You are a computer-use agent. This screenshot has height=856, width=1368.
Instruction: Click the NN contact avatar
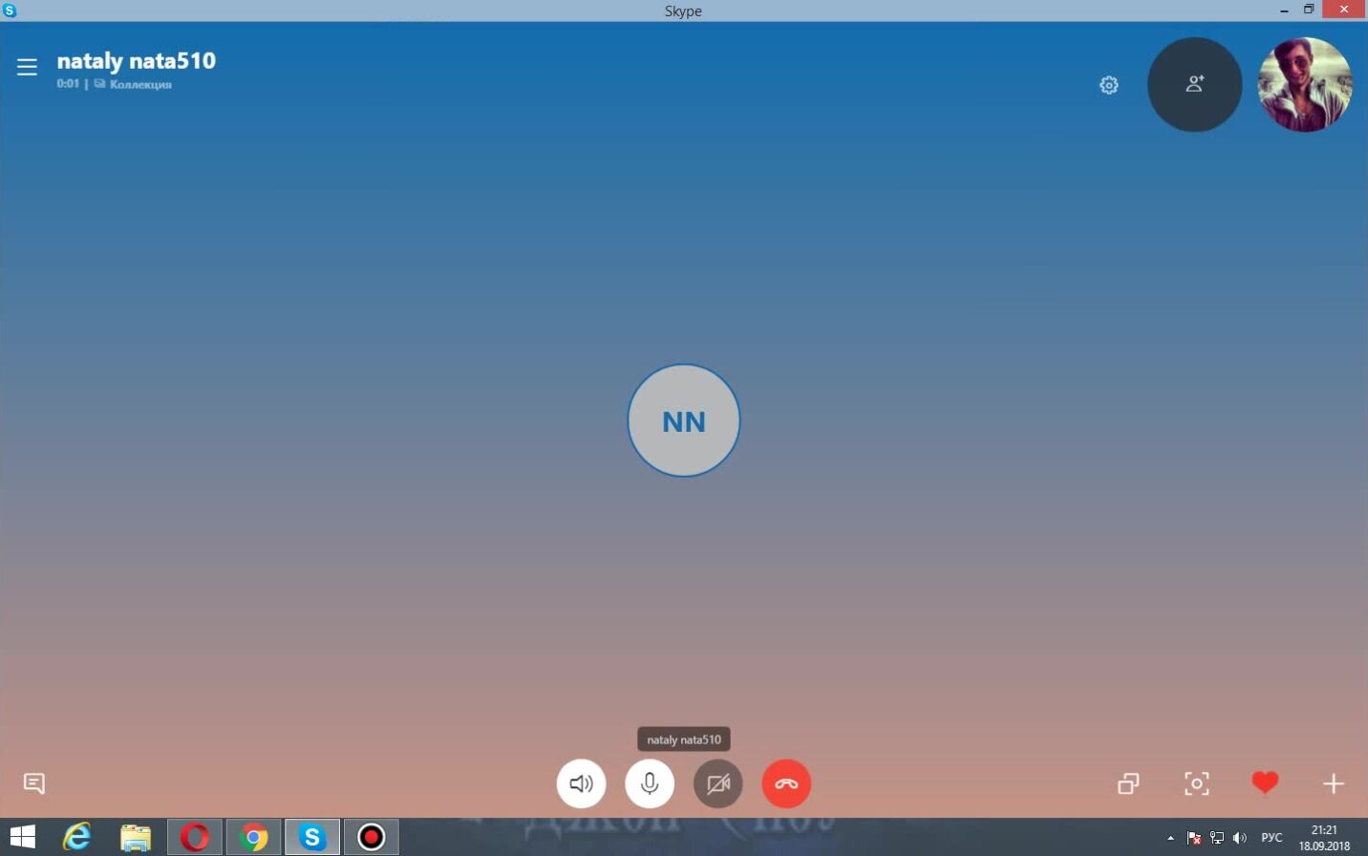pos(683,420)
